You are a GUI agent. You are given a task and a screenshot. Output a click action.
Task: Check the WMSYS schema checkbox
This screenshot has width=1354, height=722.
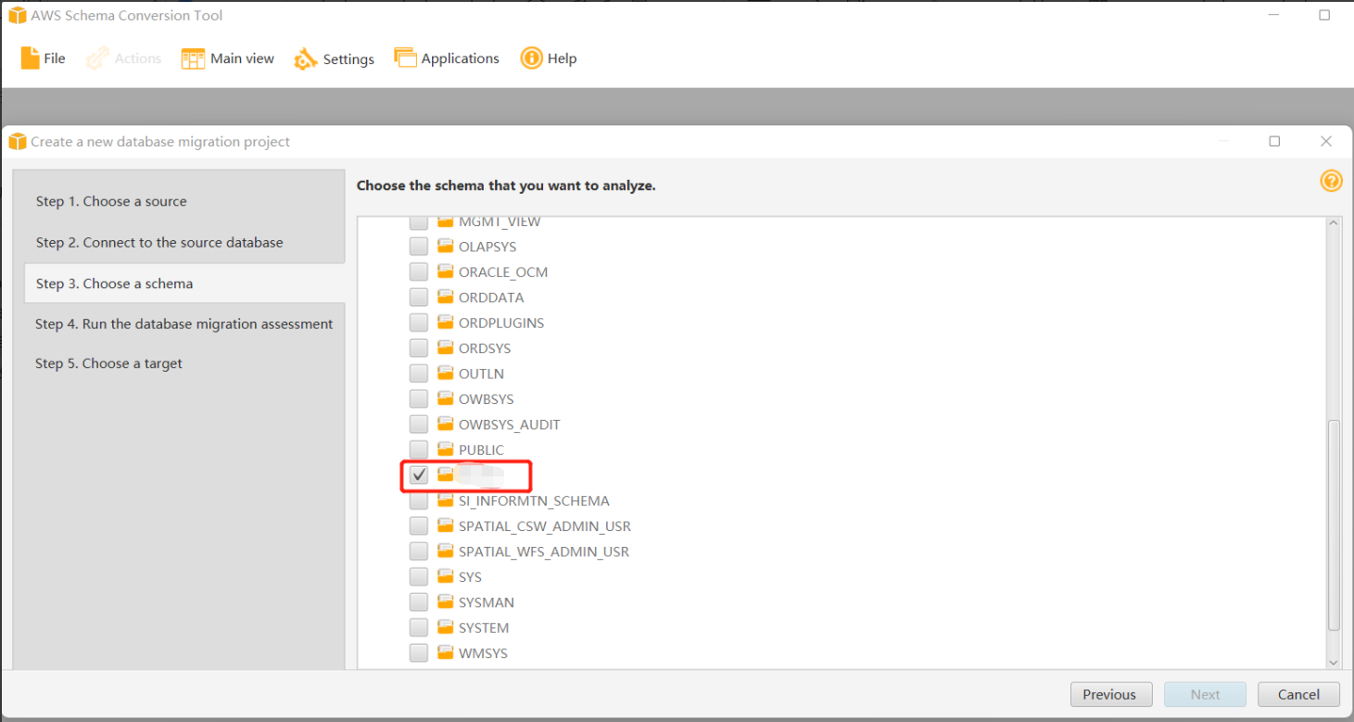coord(419,652)
